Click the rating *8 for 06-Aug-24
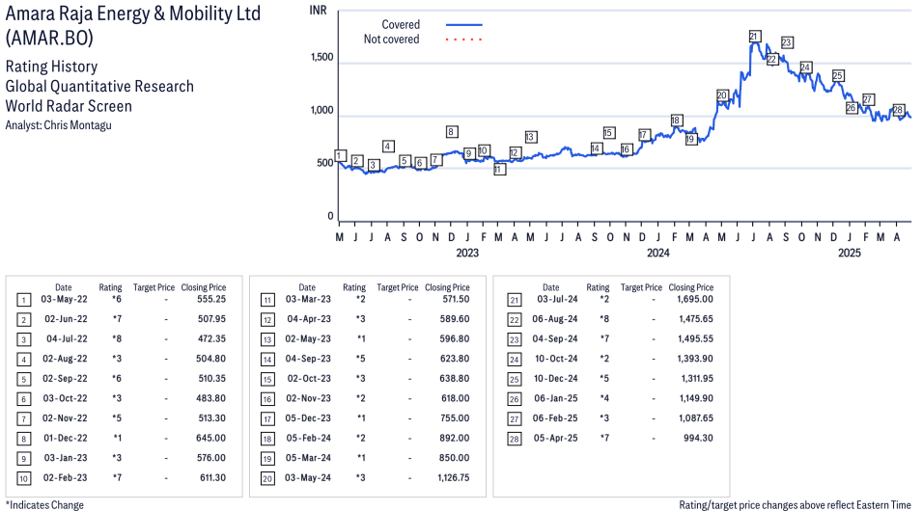 pyautogui.click(x=604, y=319)
